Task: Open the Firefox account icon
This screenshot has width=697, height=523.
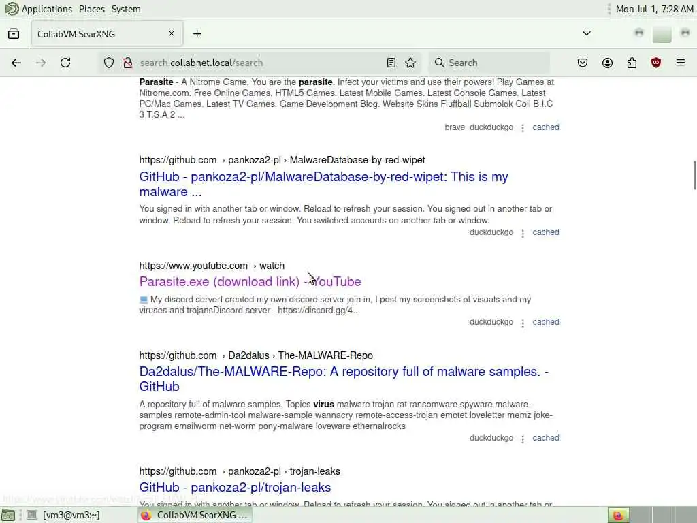Action: [607, 63]
